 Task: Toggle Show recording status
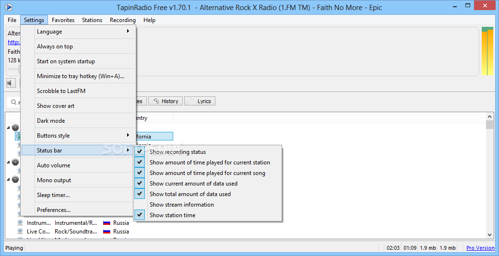click(x=208, y=152)
